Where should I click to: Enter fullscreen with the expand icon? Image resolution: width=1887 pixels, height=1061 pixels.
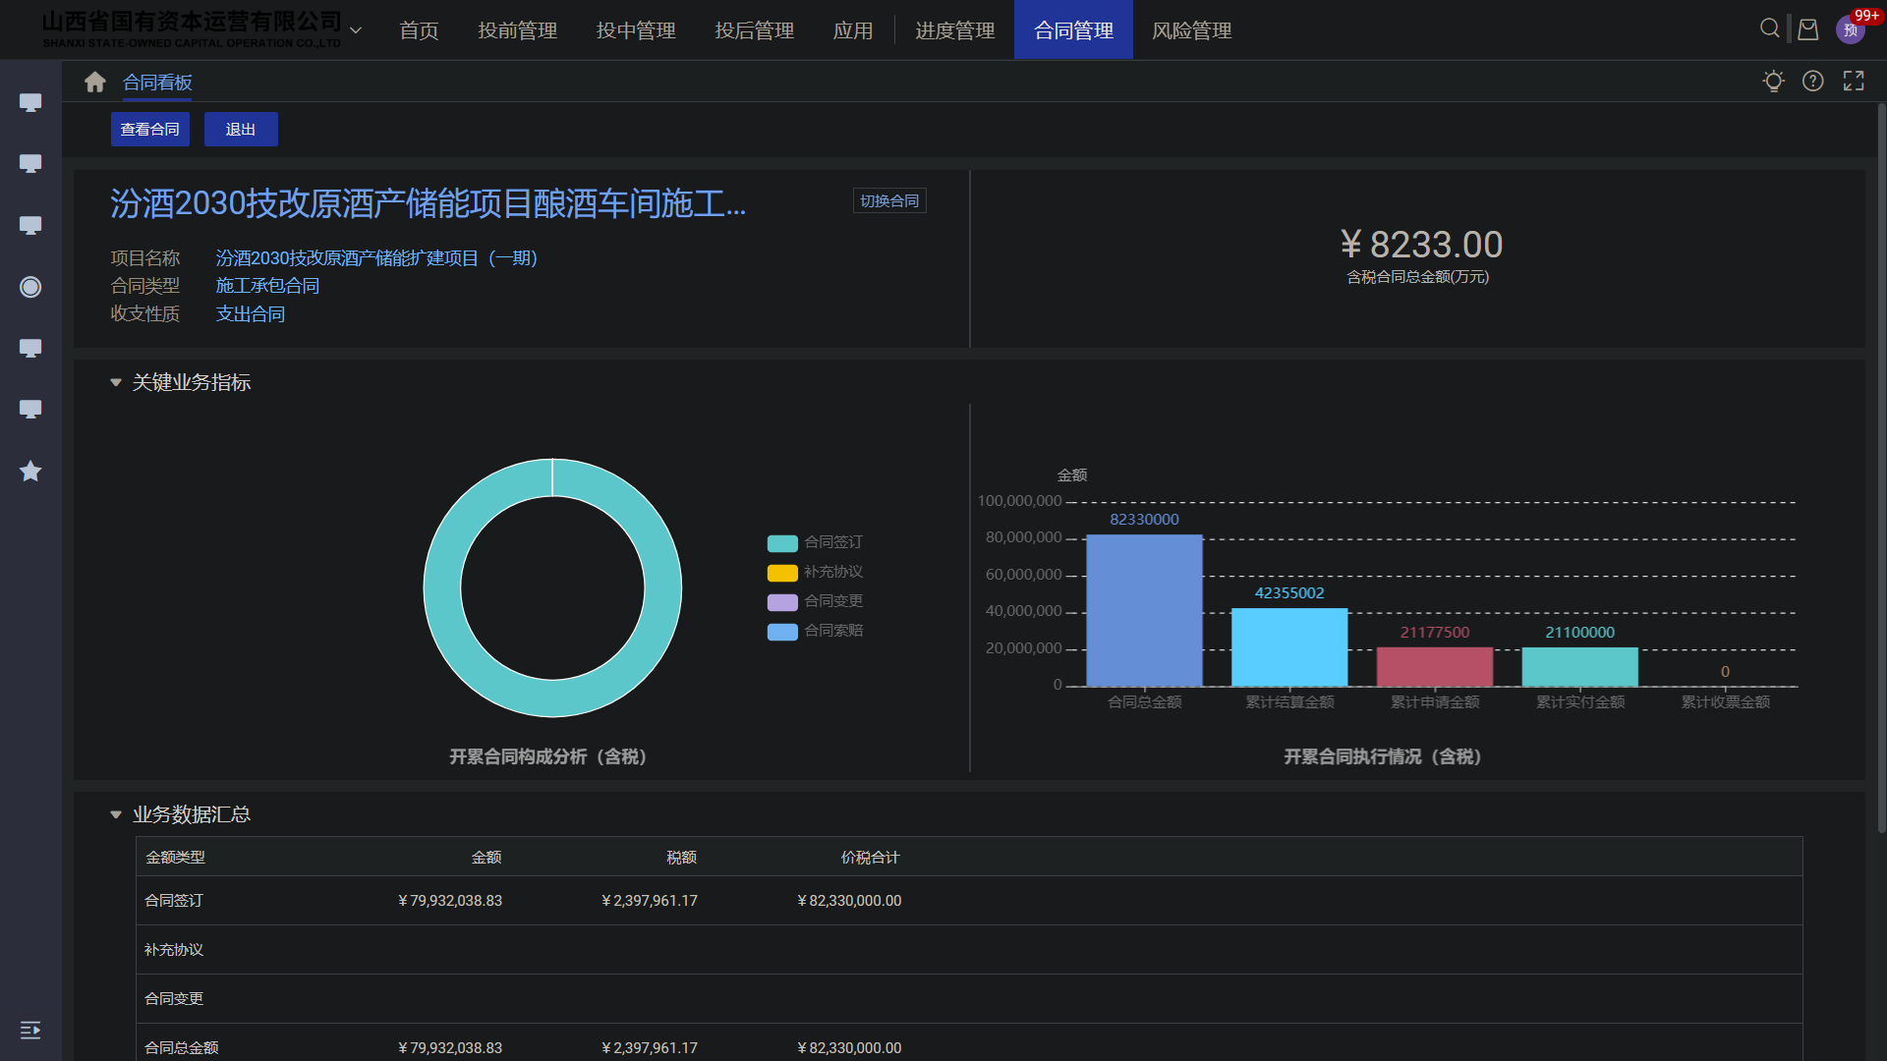pos(1853,82)
